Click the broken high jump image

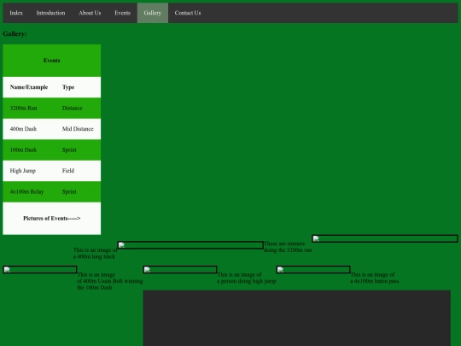[x=180, y=269]
